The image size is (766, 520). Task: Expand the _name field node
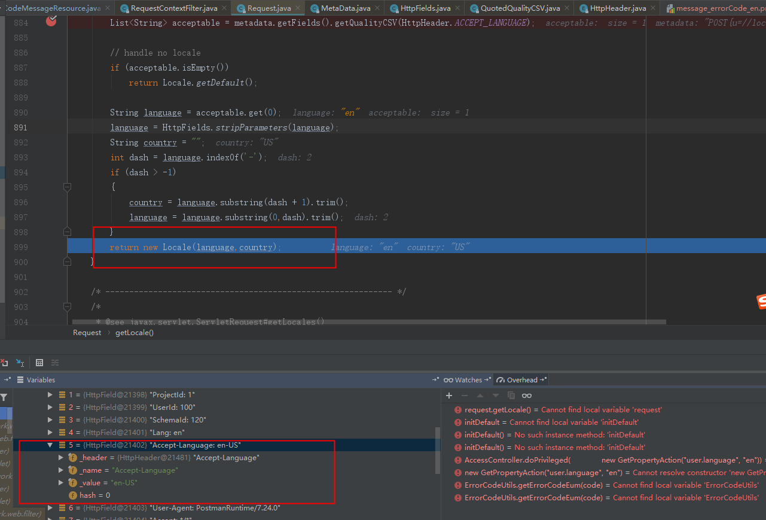(x=61, y=470)
